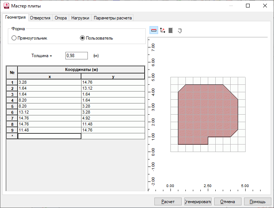This screenshot has width=274, height=208.
Task: Click the Отмена button
Action: [228, 202]
